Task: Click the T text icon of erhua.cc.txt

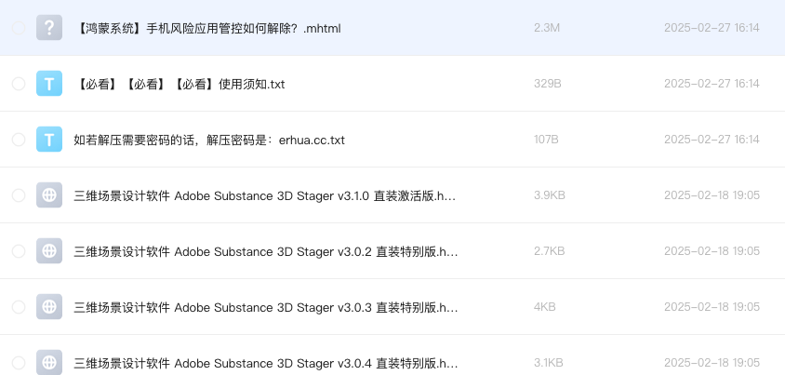Action: click(49, 140)
